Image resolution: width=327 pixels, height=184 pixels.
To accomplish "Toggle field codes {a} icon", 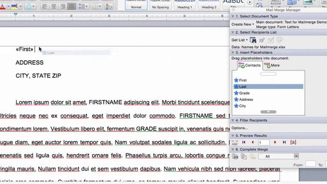I will 293,143.
